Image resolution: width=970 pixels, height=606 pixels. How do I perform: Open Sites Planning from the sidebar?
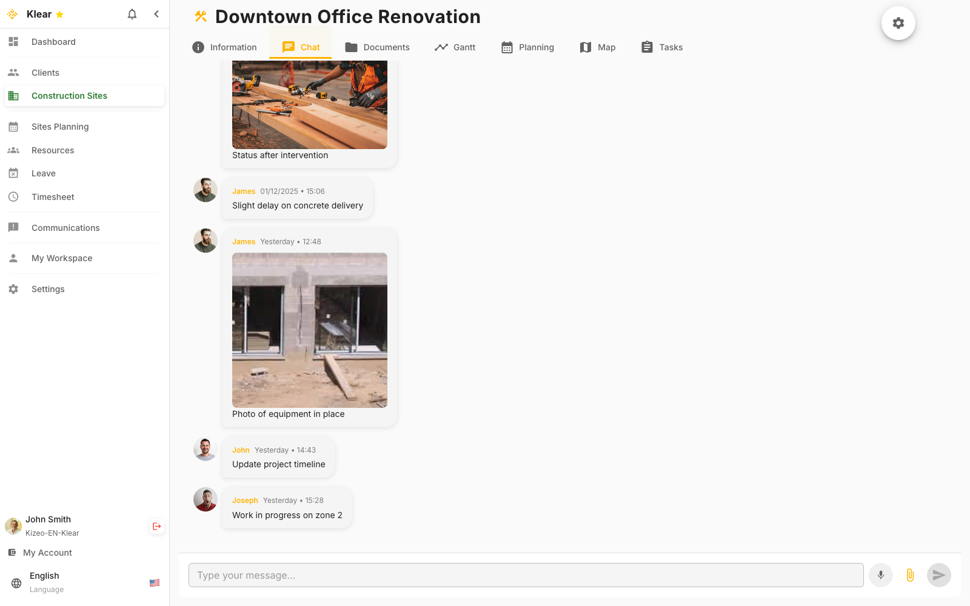click(61, 126)
